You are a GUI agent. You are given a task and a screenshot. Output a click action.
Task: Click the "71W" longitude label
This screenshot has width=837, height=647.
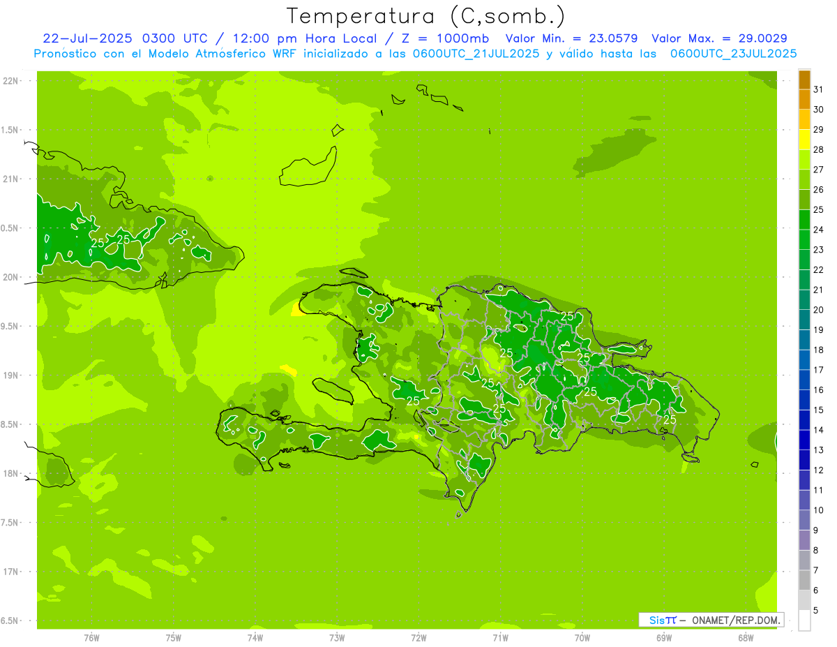pos(501,638)
